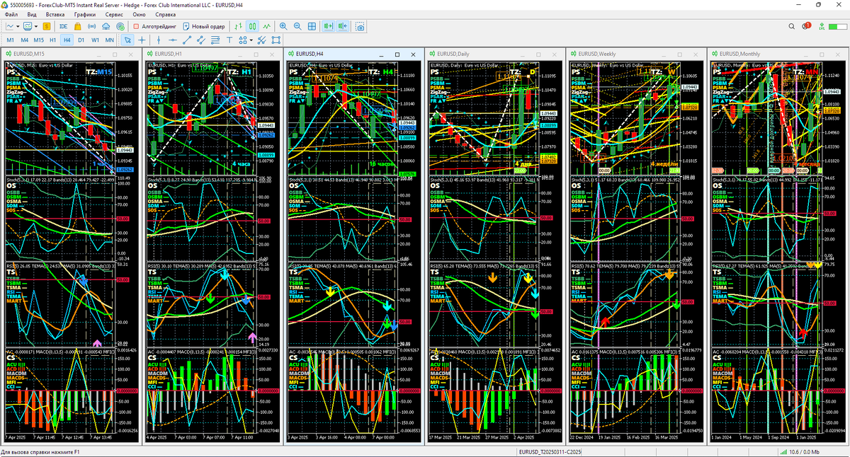This screenshot has width=850, height=457.
Task: Activate the EURUSD,Weekly chart window title
Action: (x=598, y=54)
